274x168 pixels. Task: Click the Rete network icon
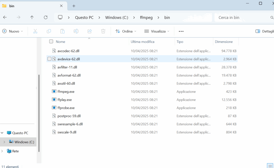coord(9,151)
